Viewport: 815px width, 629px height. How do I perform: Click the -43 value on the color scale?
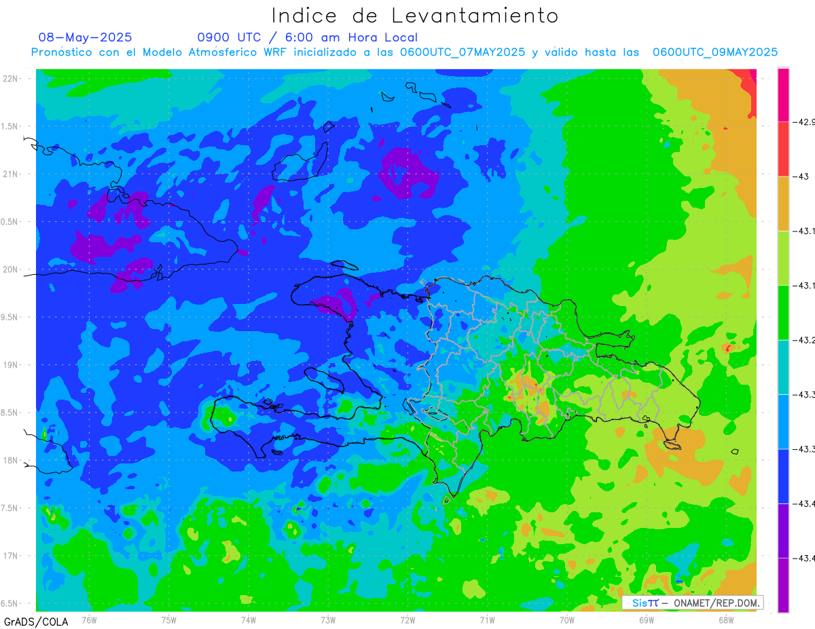[x=801, y=176]
